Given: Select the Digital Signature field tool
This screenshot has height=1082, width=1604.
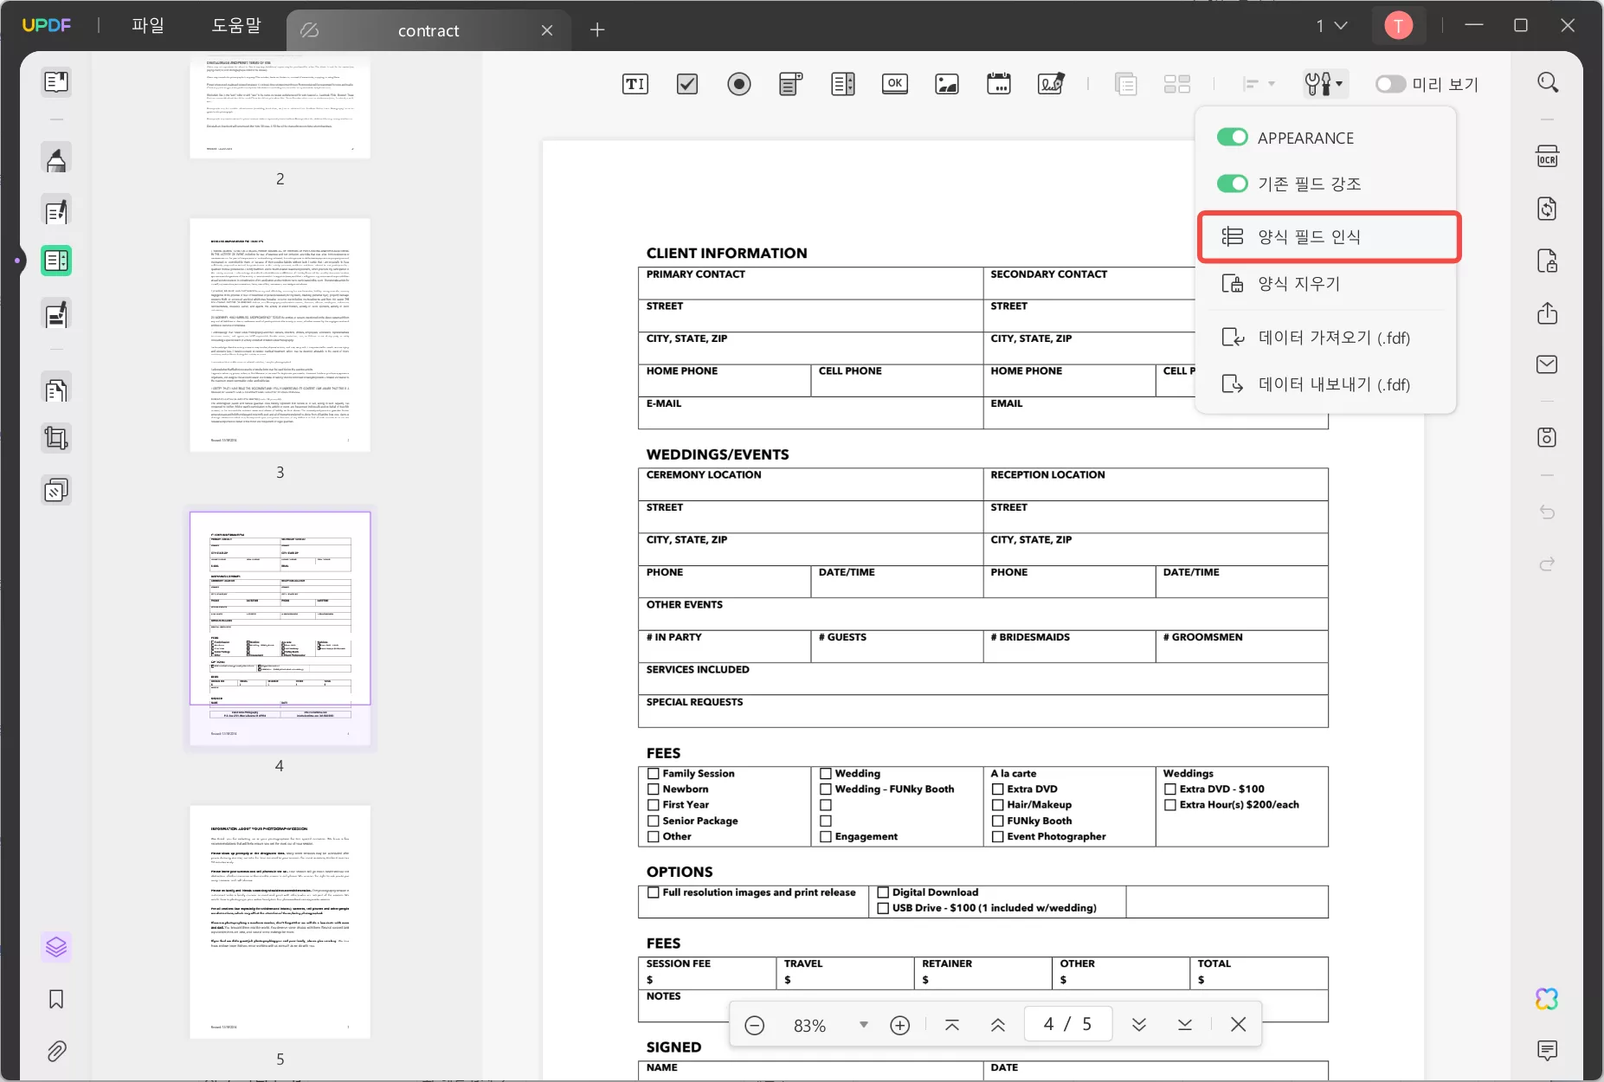Looking at the screenshot, I should (1051, 84).
